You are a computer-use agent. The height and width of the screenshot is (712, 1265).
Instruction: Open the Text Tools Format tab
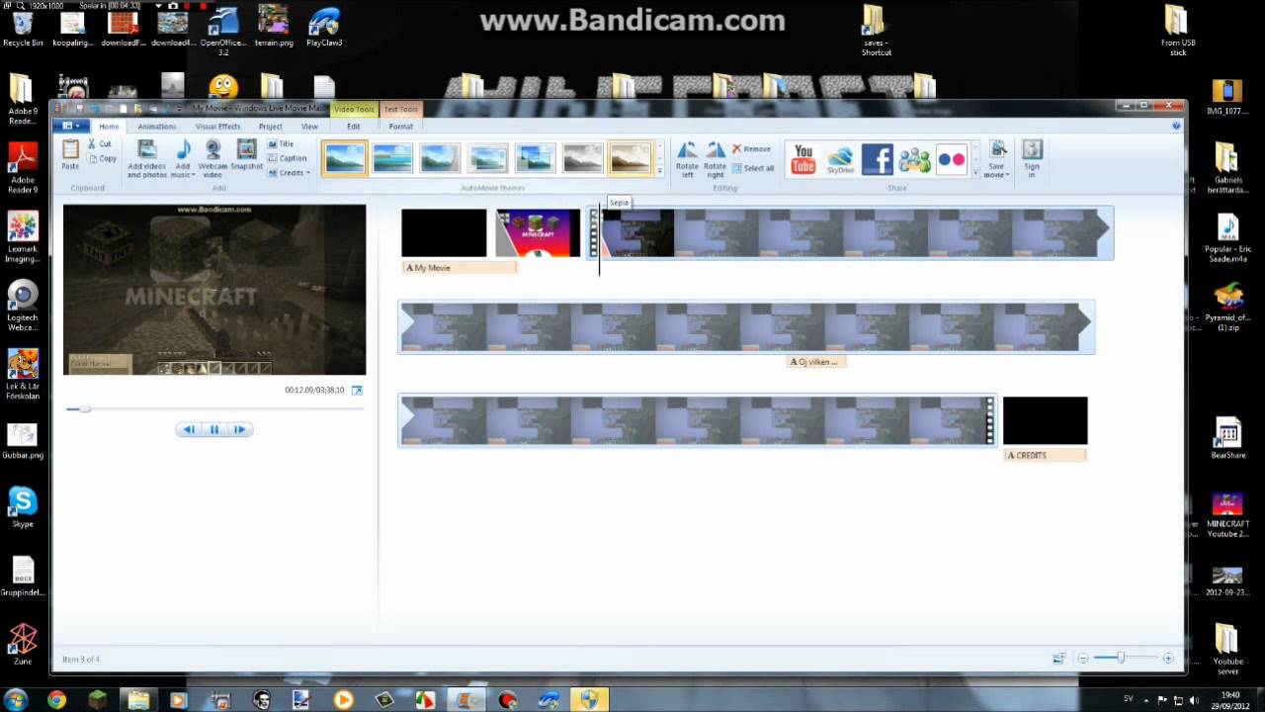coord(401,127)
